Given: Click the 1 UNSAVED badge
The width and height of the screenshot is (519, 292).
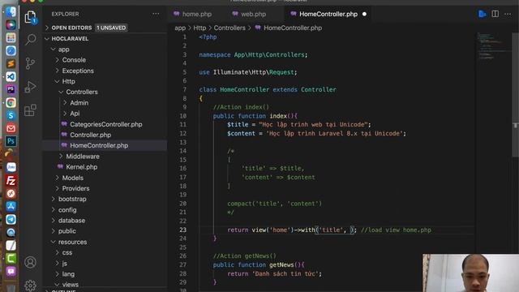Looking at the screenshot, I should pos(111,28).
